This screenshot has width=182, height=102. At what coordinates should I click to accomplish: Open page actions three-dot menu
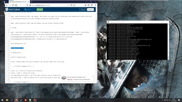click(69, 5)
